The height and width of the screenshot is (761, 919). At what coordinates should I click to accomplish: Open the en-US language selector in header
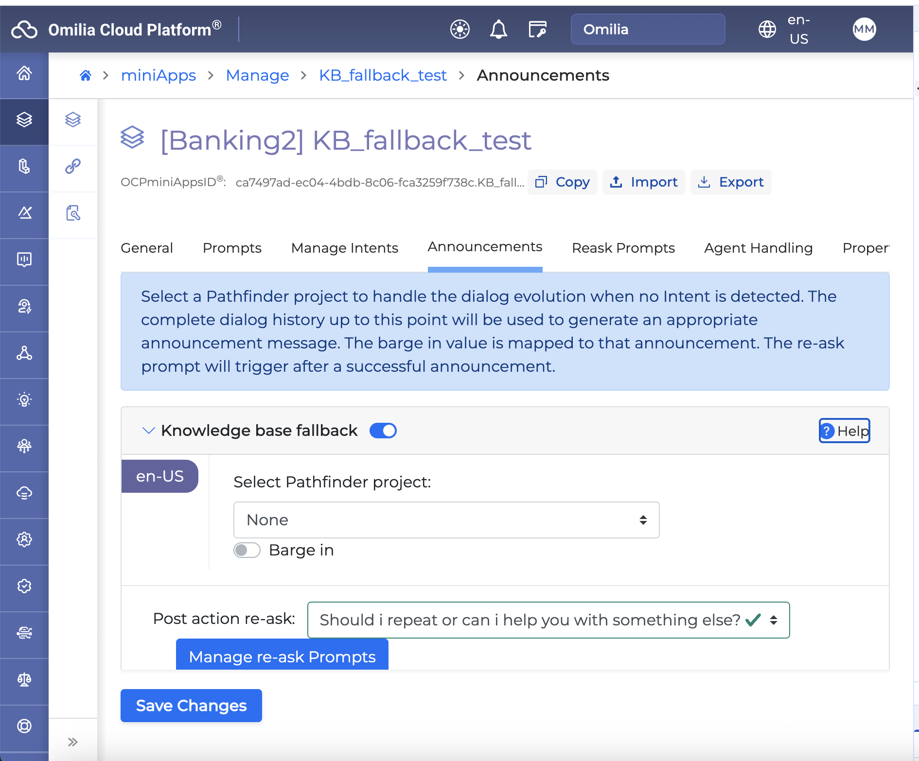[x=798, y=29]
